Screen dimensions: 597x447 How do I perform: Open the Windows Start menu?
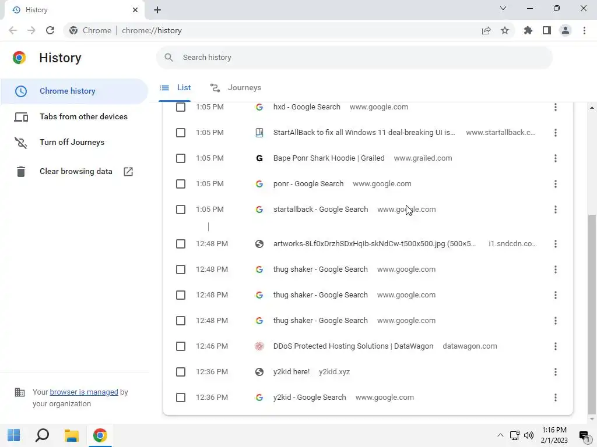tap(14, 435)
